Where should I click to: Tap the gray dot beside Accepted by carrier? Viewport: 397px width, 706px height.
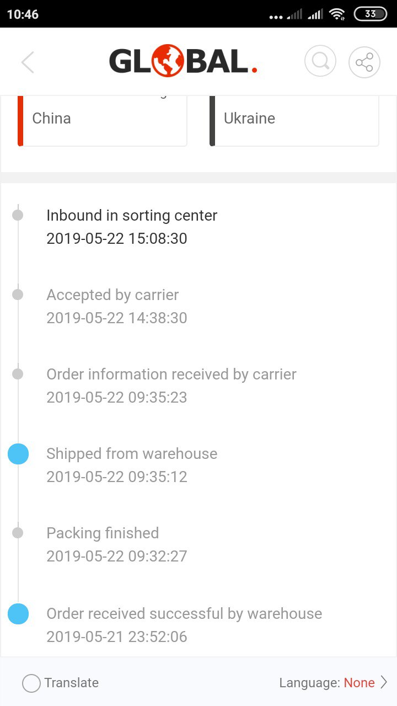18,295
